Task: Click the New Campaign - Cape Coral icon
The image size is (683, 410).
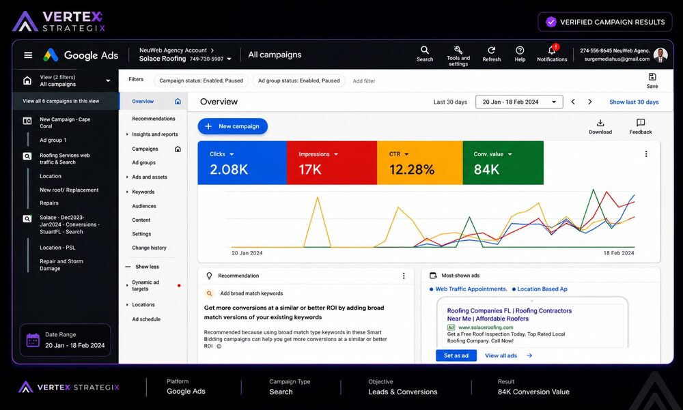Action: click(x=27, y=121)
